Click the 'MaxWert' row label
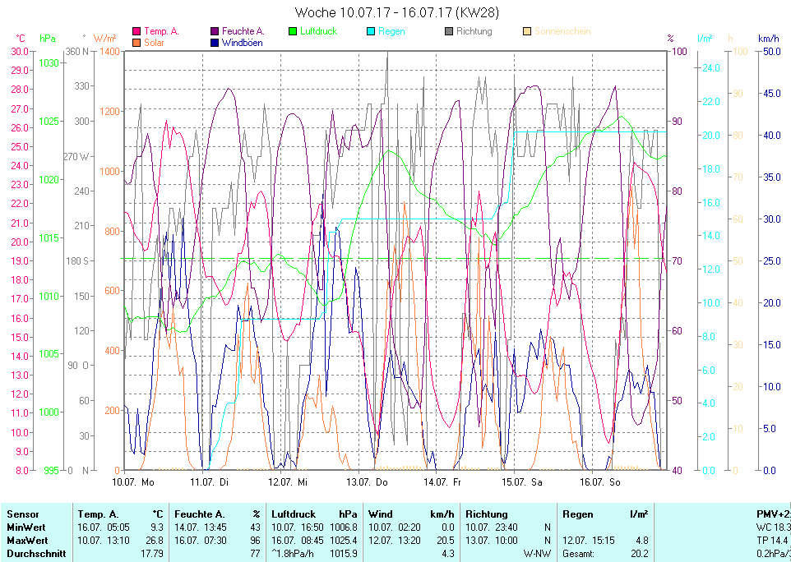The height and width of the screenshot is (562, 791). [x=27, y=541]
